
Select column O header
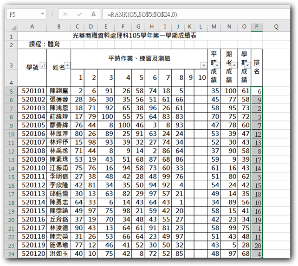pos(245,27)
